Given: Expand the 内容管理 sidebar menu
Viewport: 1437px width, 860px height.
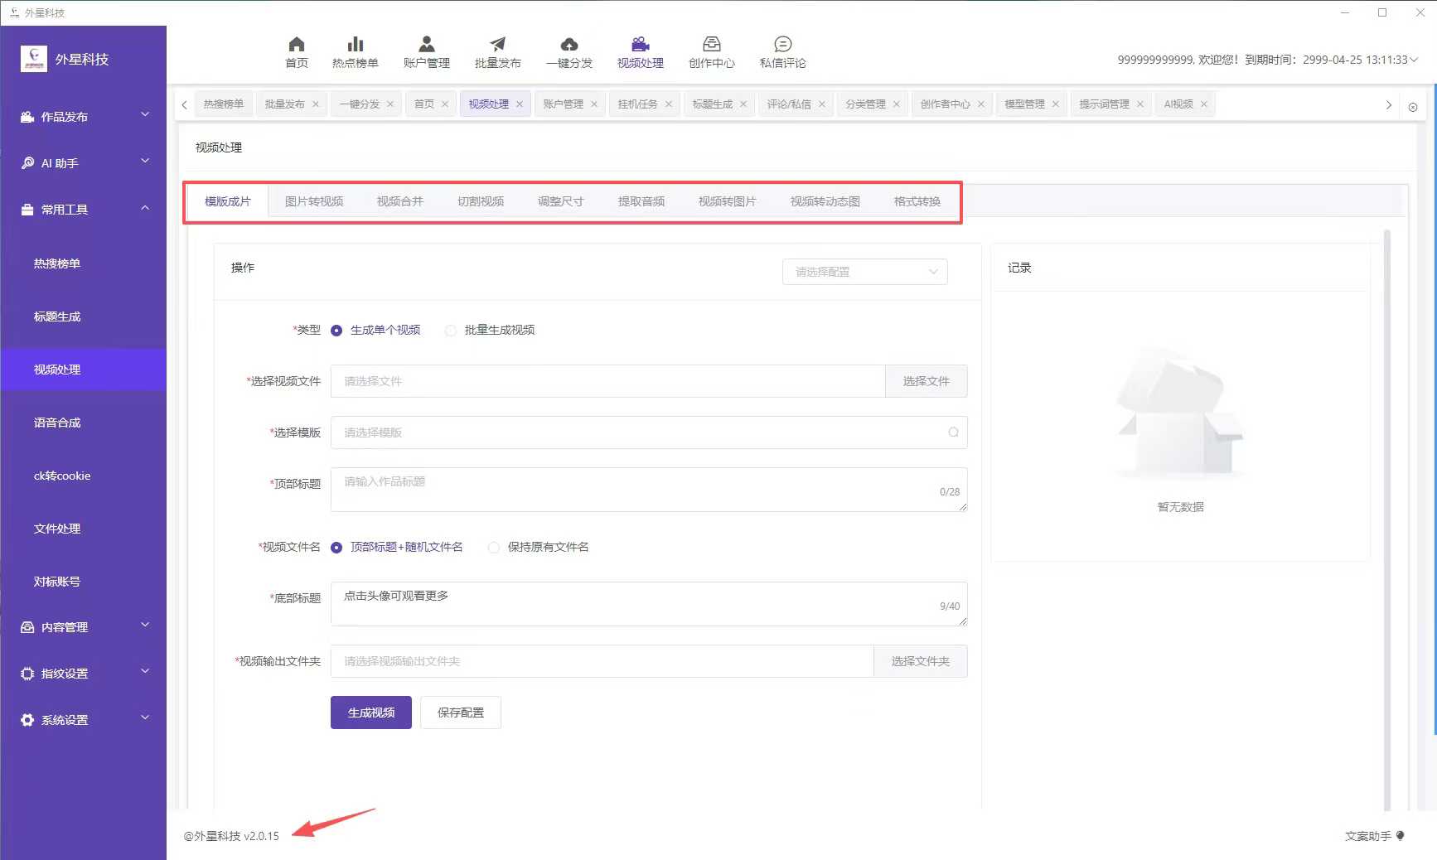Looking at the screenshot, I should tap(83, 627).
